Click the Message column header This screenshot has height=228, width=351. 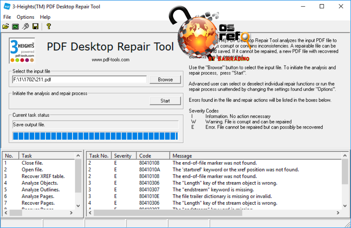[255, 156]
